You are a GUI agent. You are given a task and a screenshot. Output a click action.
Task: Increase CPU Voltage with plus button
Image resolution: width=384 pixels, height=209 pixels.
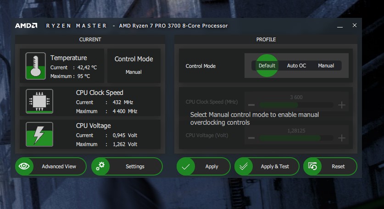[342, 138]
